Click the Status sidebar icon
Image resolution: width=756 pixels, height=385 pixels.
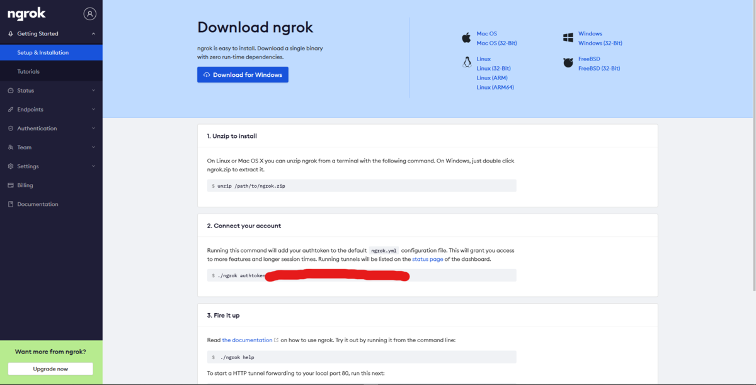[11, 91]
